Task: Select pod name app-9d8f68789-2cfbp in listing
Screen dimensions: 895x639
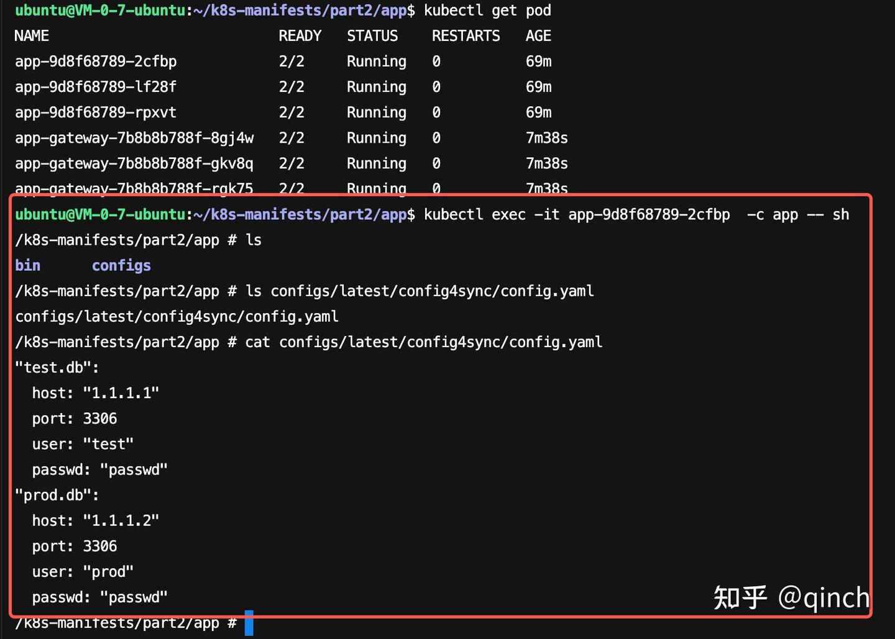Action: [96, 61]
